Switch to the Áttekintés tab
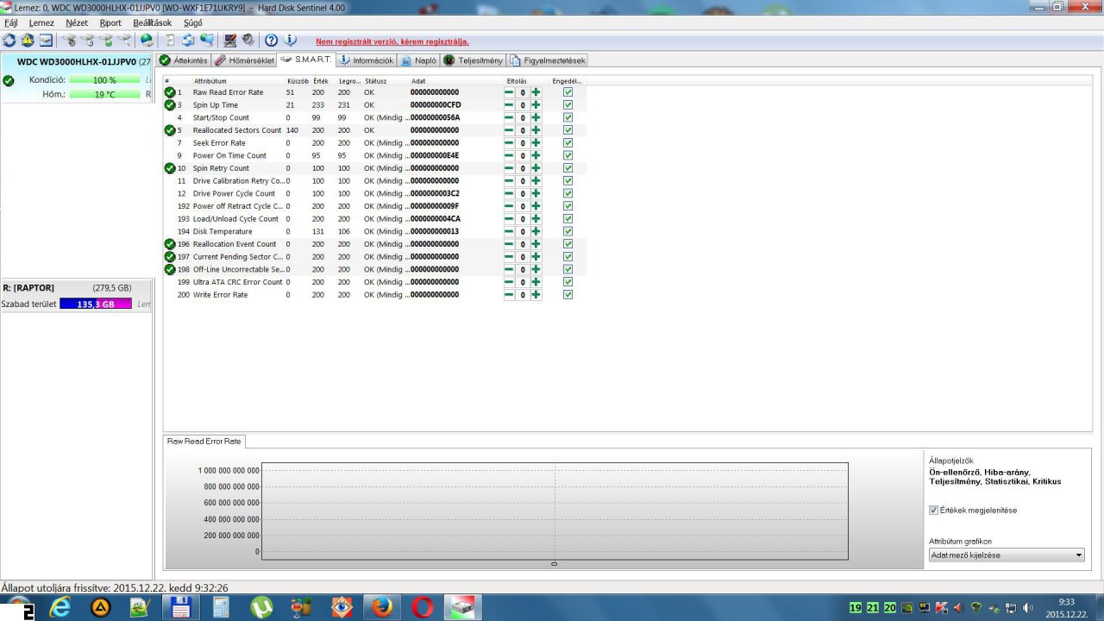 (x=184, y=60)
